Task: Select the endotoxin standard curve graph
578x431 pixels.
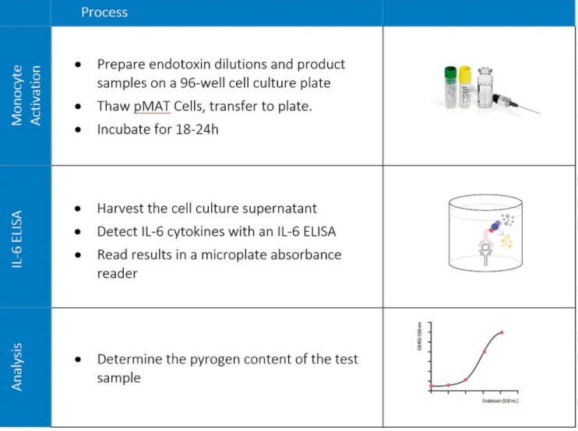Action: coord(468,363)
